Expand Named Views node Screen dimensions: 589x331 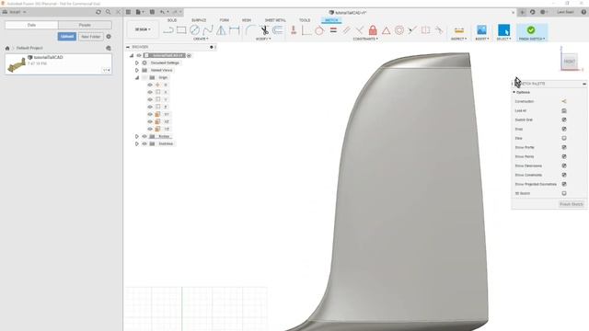(x=137, y=70)
